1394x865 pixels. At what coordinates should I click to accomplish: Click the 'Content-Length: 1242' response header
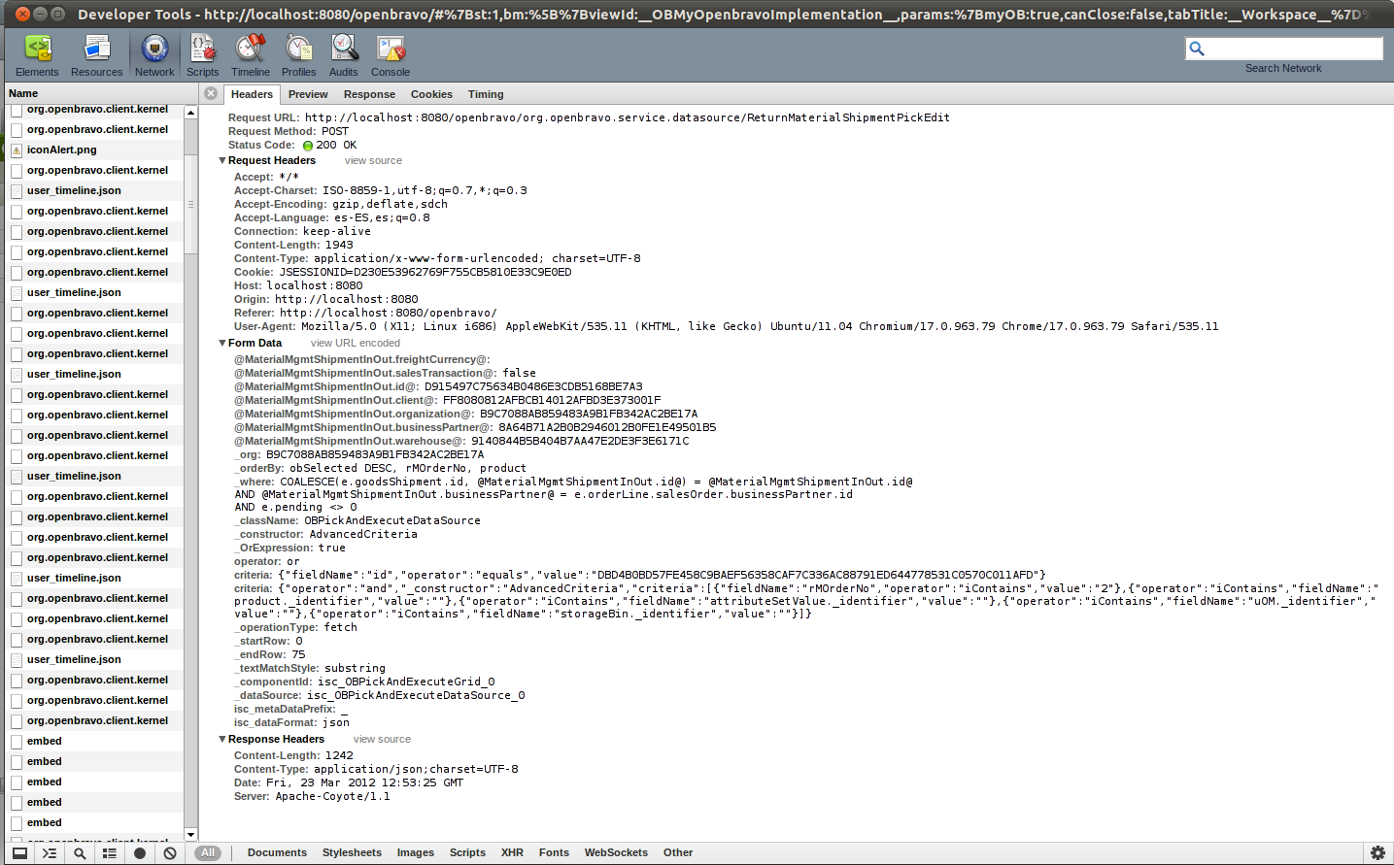(x=293, y=756)
